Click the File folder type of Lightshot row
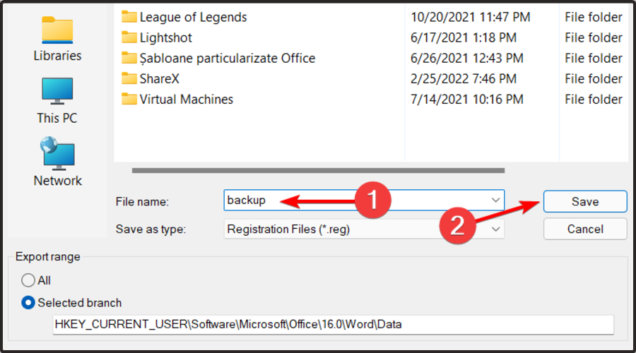Screen dimensions: 636x353 pos(594,37)
